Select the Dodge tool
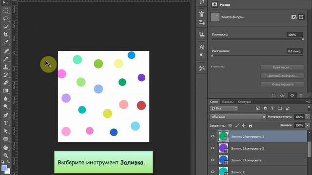 (x=6, y=106)
